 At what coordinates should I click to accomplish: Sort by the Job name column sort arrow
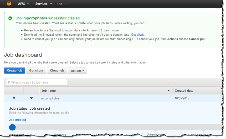pos(168,91)
